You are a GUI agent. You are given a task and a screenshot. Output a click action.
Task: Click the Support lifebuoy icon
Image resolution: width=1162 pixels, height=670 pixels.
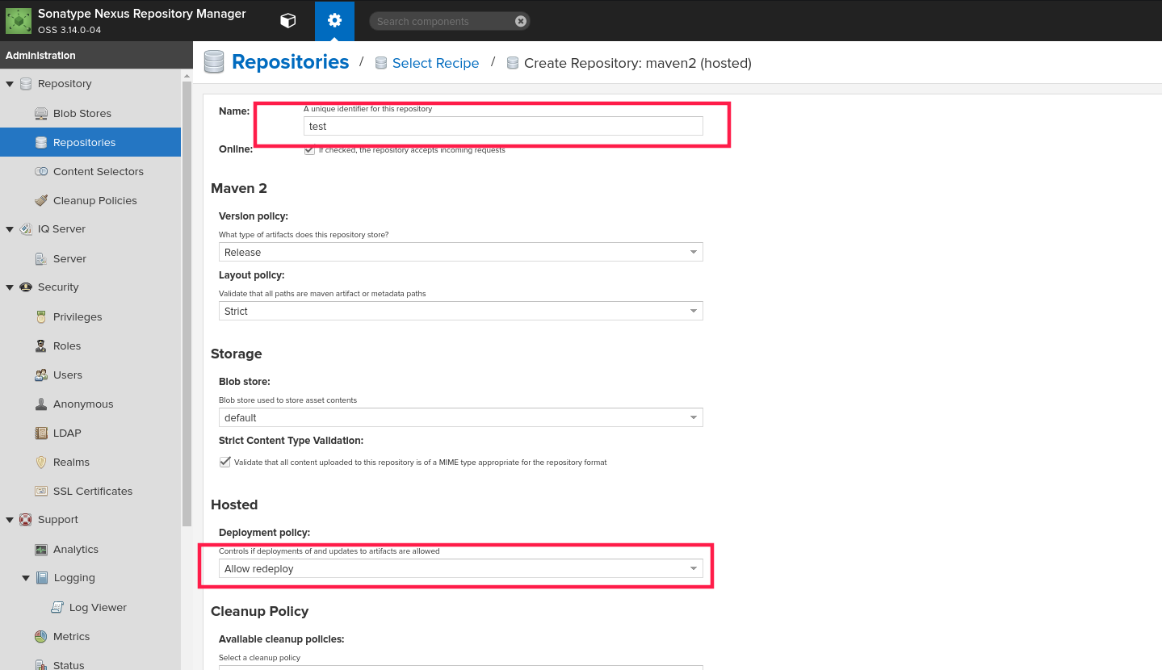tap(26, 520)
